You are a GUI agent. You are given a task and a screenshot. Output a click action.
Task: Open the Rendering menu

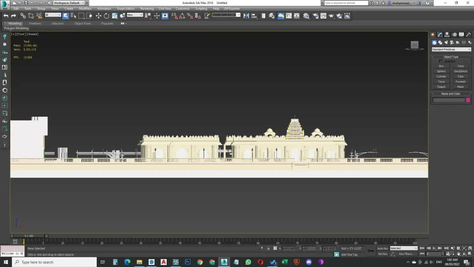(147, 8)
